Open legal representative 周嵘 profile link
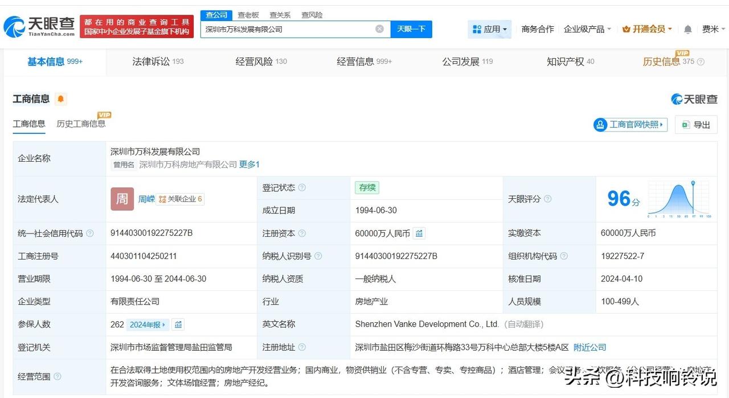This screenshot has height=398, width=729. point(146,199)
